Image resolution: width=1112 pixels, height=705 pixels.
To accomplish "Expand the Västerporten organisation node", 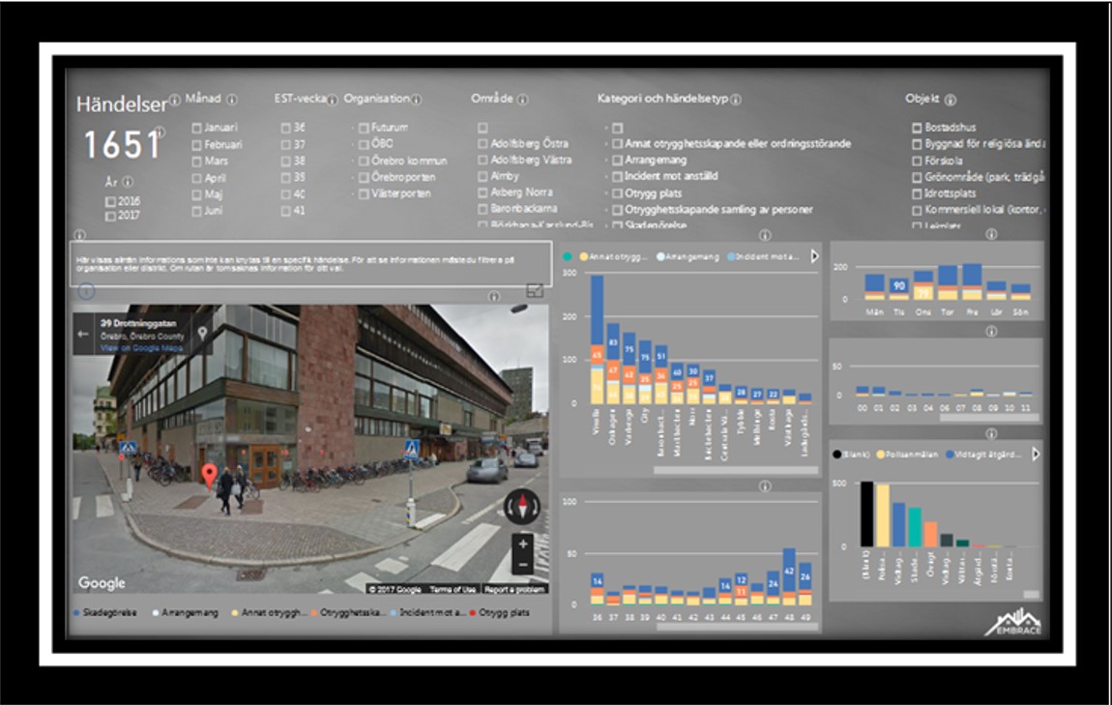I will (353, 194).
